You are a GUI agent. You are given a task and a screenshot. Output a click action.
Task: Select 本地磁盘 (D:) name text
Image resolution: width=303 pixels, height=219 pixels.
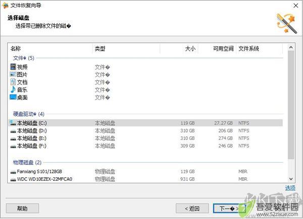[x=32, y=130]
